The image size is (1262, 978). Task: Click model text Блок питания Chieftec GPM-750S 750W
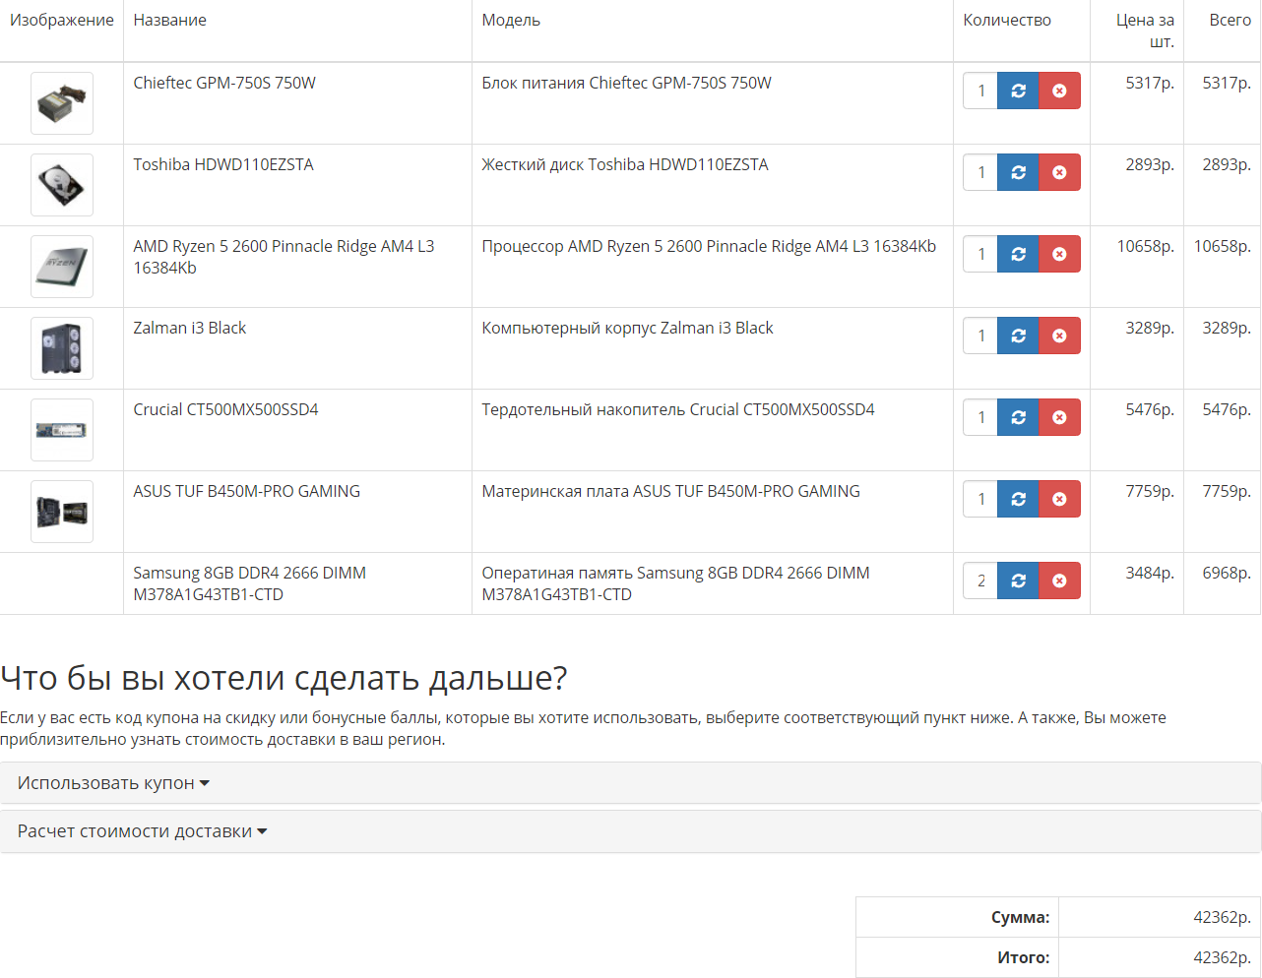point(626,83)
